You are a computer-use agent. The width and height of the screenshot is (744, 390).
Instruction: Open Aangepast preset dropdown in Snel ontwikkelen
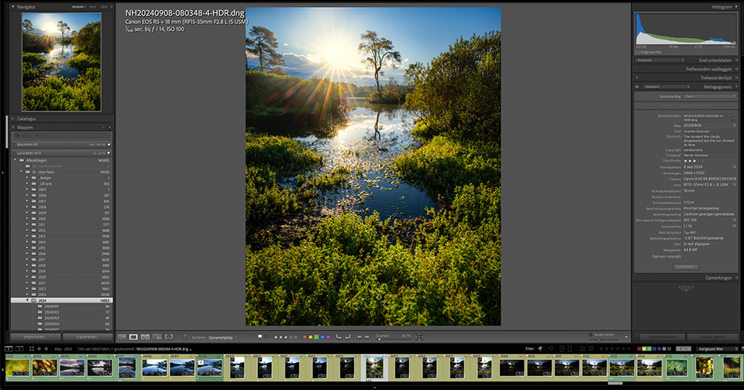pos(660,60)
